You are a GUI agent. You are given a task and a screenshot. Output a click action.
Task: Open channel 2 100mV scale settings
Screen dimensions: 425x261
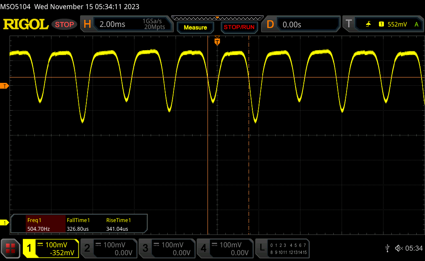[x=114, y=245]
